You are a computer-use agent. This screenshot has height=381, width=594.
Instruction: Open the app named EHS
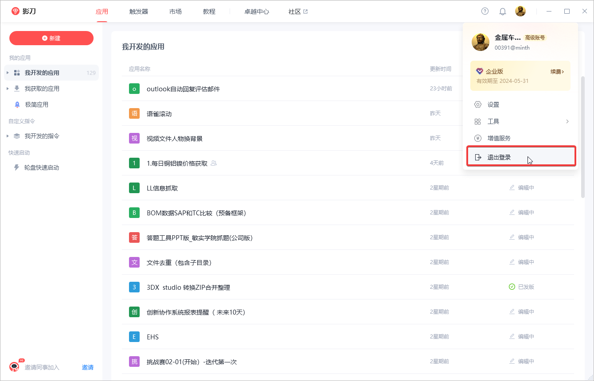(x=152, y=337)
